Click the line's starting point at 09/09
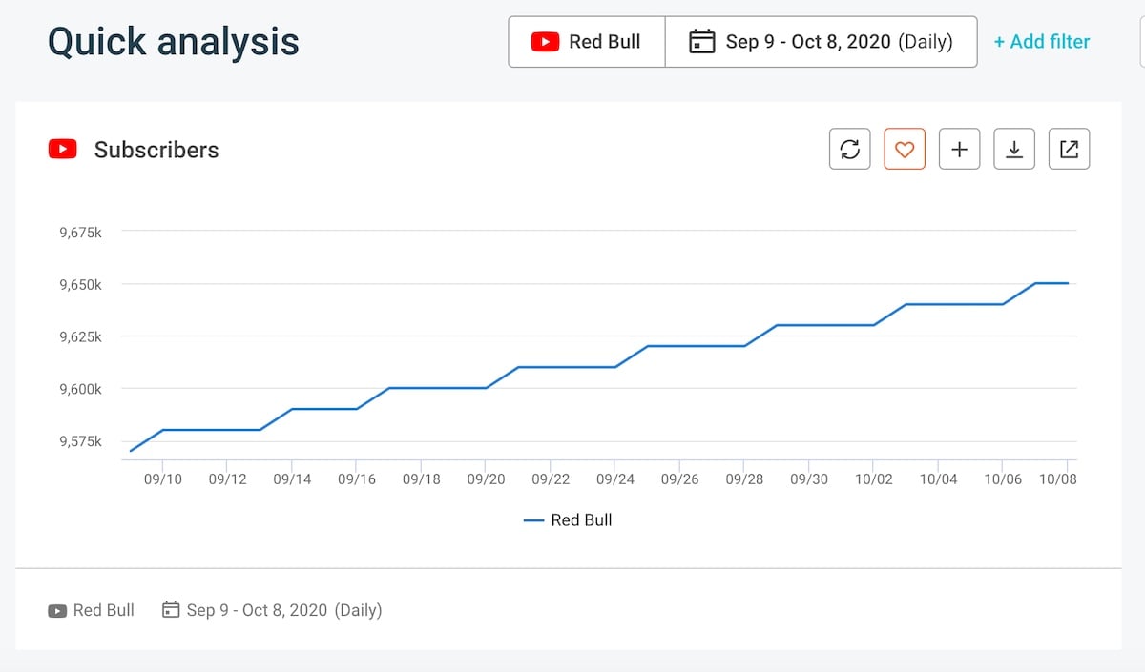The width and height of the screenshot is (1145, 672). 131,451
